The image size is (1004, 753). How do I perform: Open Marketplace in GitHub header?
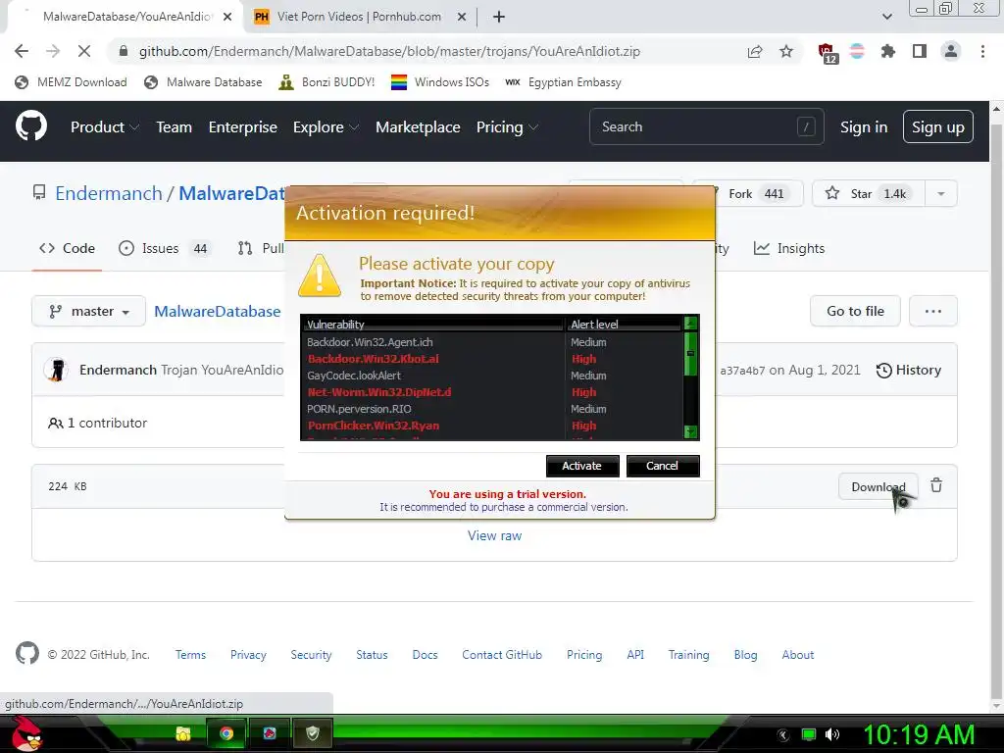point(418,126)
